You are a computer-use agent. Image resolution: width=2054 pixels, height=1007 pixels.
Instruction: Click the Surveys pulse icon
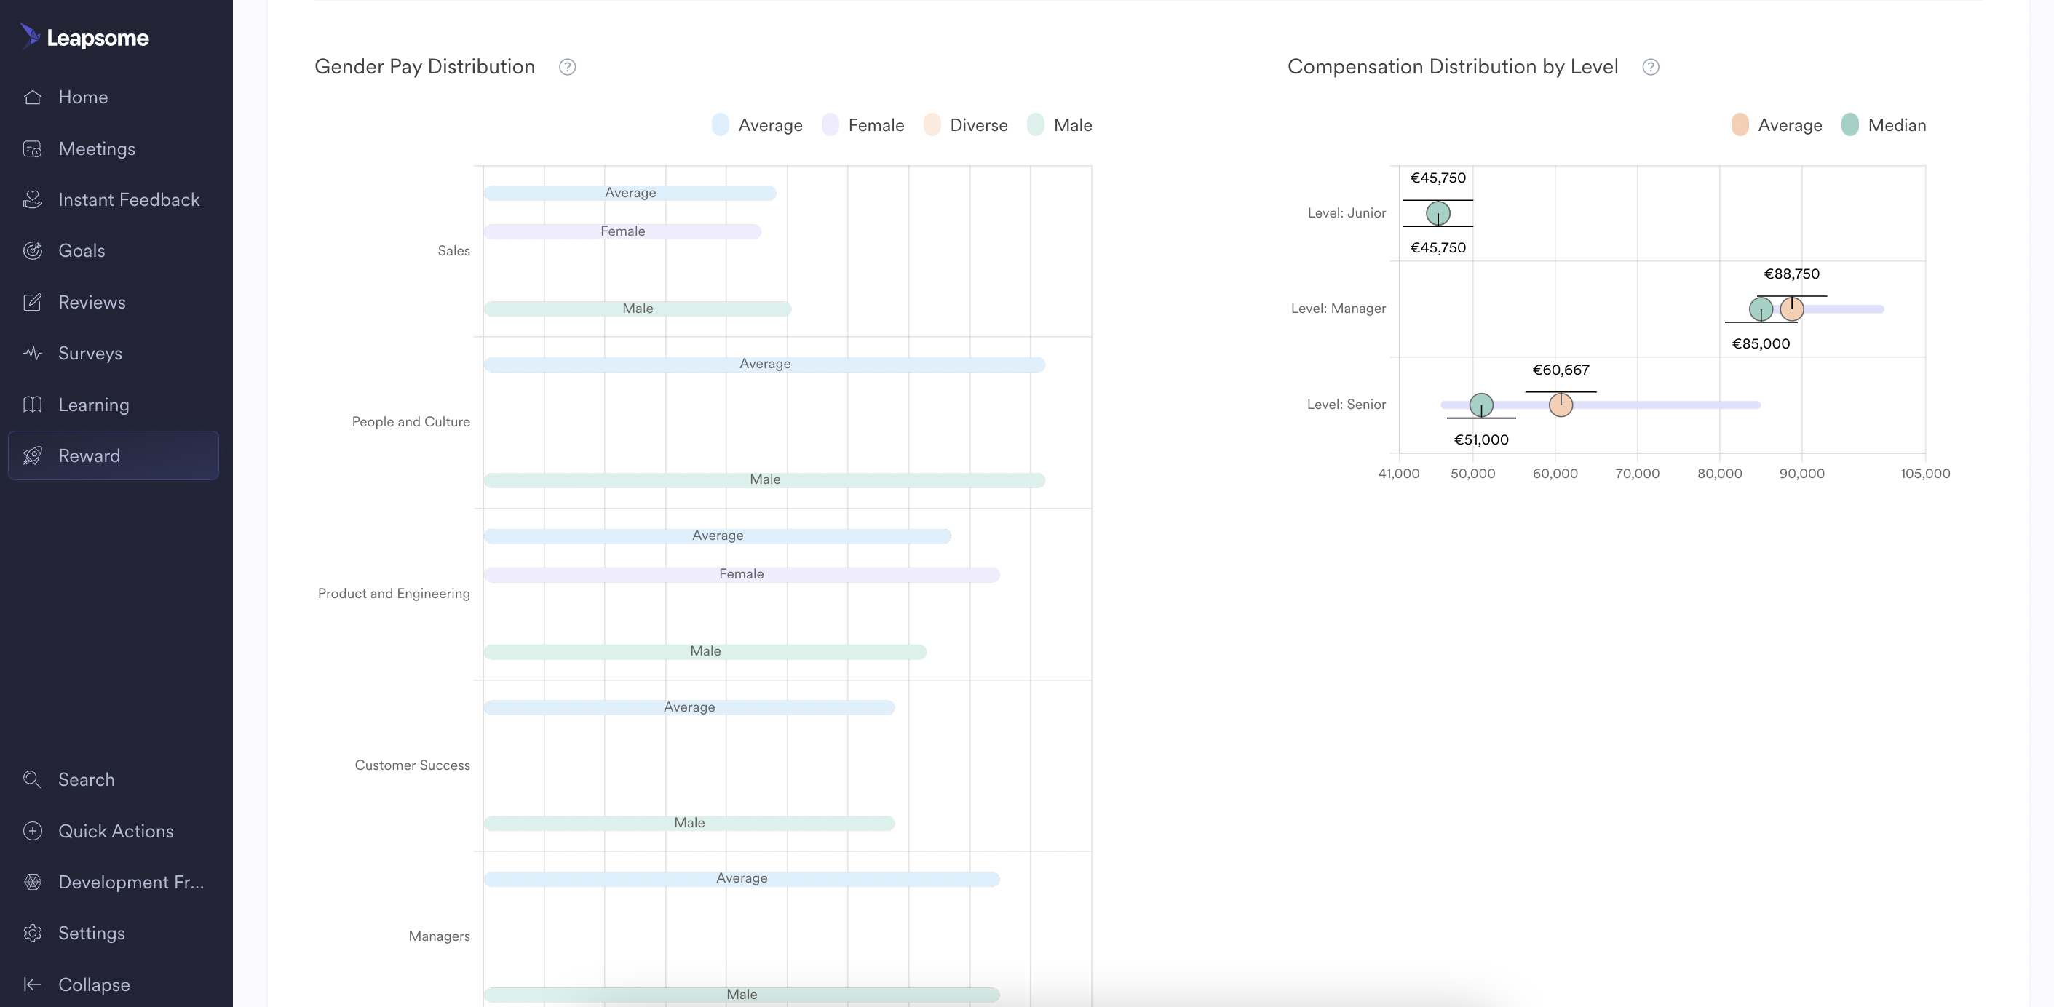(x=33, y=353)
